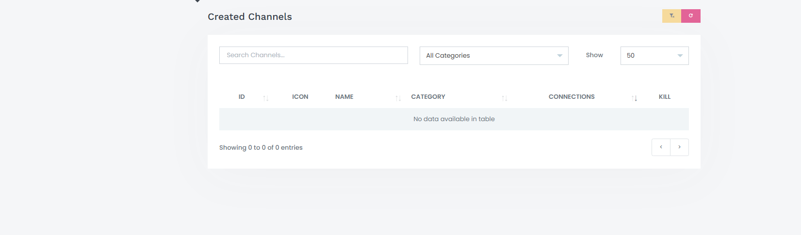This screenshot has width=801, height=235.
Task: Toggle the CONNECTIONS column sort arrows
Action: [634, 98]
